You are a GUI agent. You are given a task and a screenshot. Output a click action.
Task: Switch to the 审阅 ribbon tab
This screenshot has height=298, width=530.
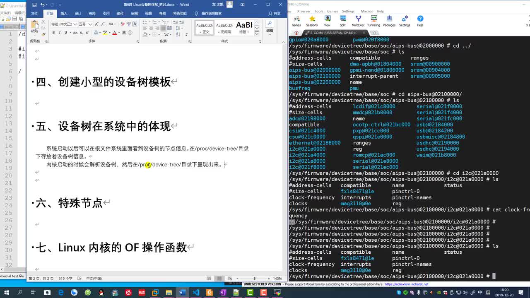point(134,13)
